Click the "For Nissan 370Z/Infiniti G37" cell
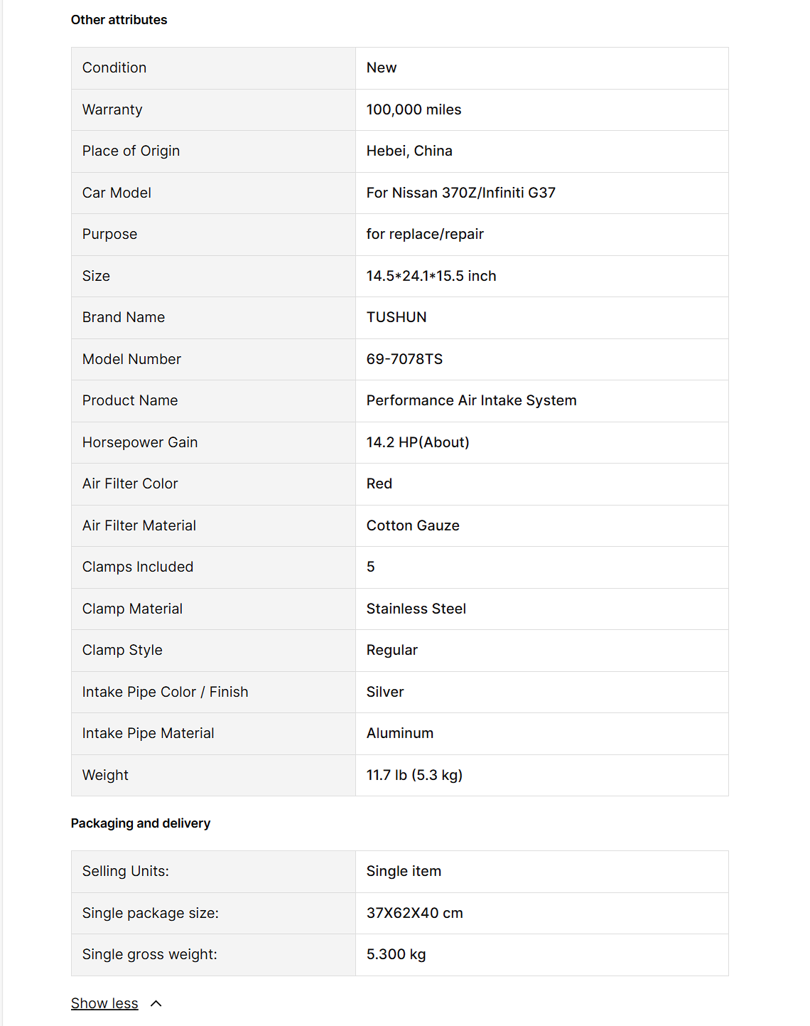The height and width of the screenshot is (1026, 810). coord(460,193)
